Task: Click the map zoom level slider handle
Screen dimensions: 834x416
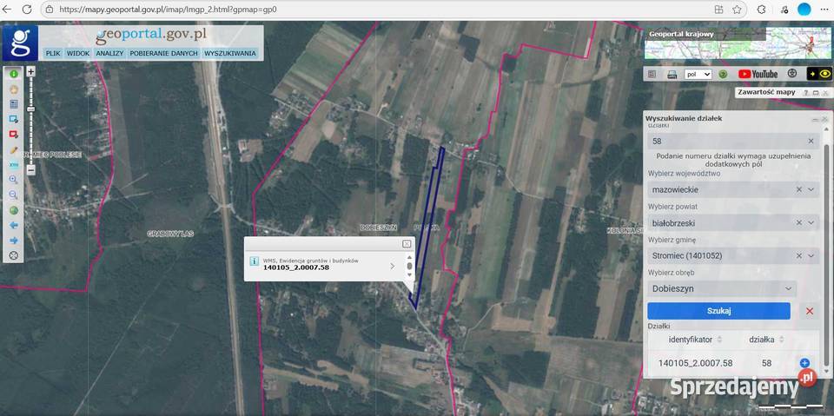Action: tap(31, 109)
